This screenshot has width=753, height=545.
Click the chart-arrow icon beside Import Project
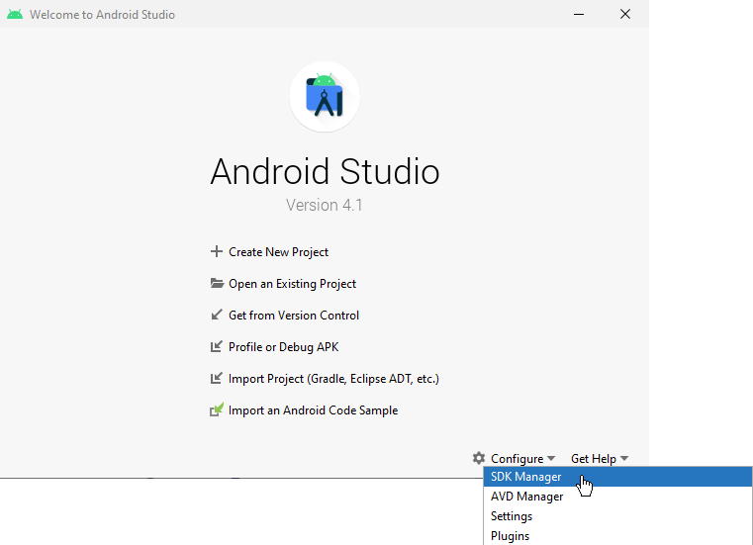coord(217,379)
